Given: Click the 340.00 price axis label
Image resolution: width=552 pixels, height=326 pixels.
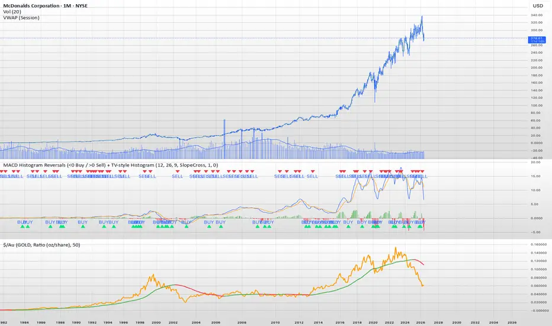Looking at the screenshot, I should (x=537, y=15).
